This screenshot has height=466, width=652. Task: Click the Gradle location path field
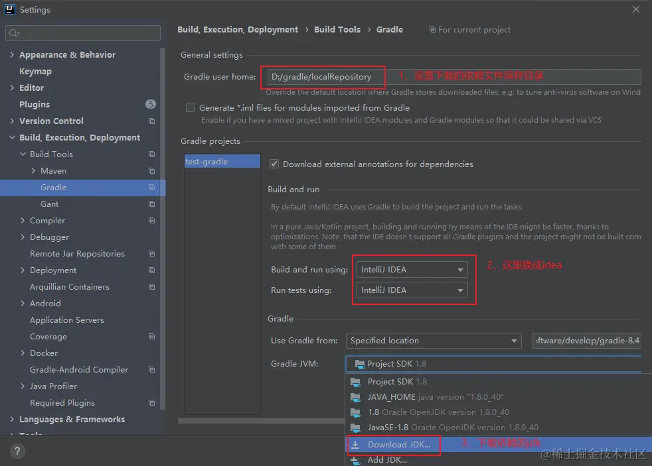point(587,341)
